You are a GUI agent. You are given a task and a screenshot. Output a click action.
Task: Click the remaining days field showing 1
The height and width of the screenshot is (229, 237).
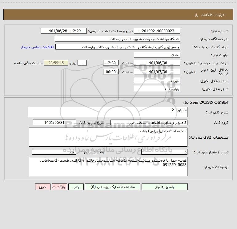tap(82, 63)
